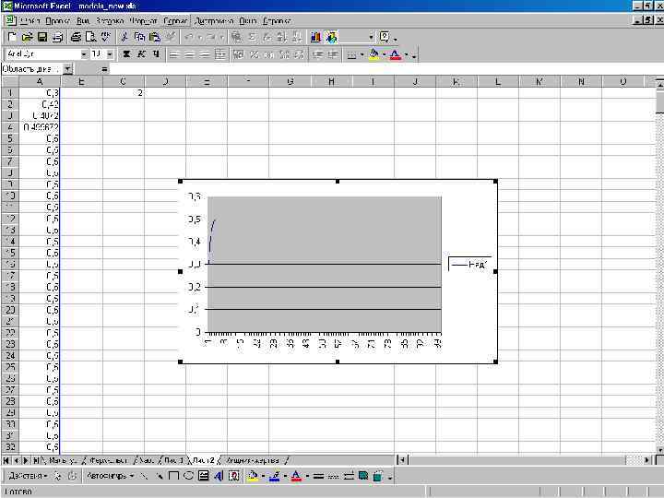Screen dimensions: 664x498
Task: Open Print Preview from the toolbar
Action: tap(90, 37)
